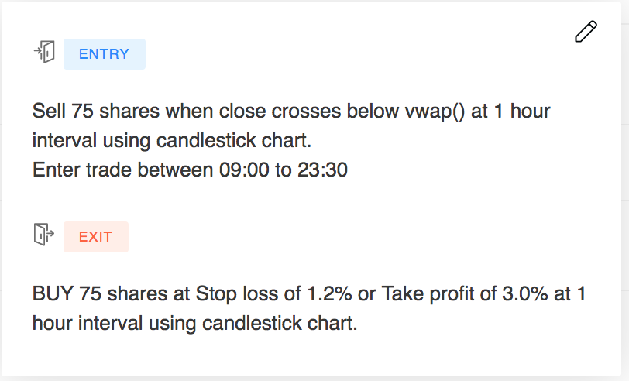Click the "Sell 75 shares" text

[x=96, y=111]
